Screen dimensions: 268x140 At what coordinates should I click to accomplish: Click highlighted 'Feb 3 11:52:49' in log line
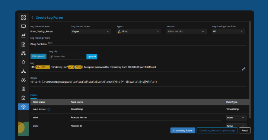pyautogui.click(x=43, y=67)
